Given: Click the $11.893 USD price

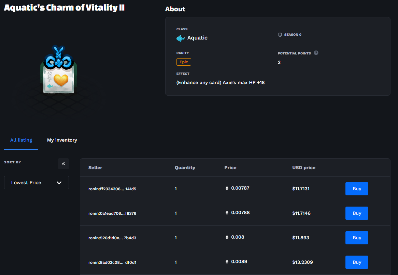Looking at the screenshot, I should (x=300, y=238).
